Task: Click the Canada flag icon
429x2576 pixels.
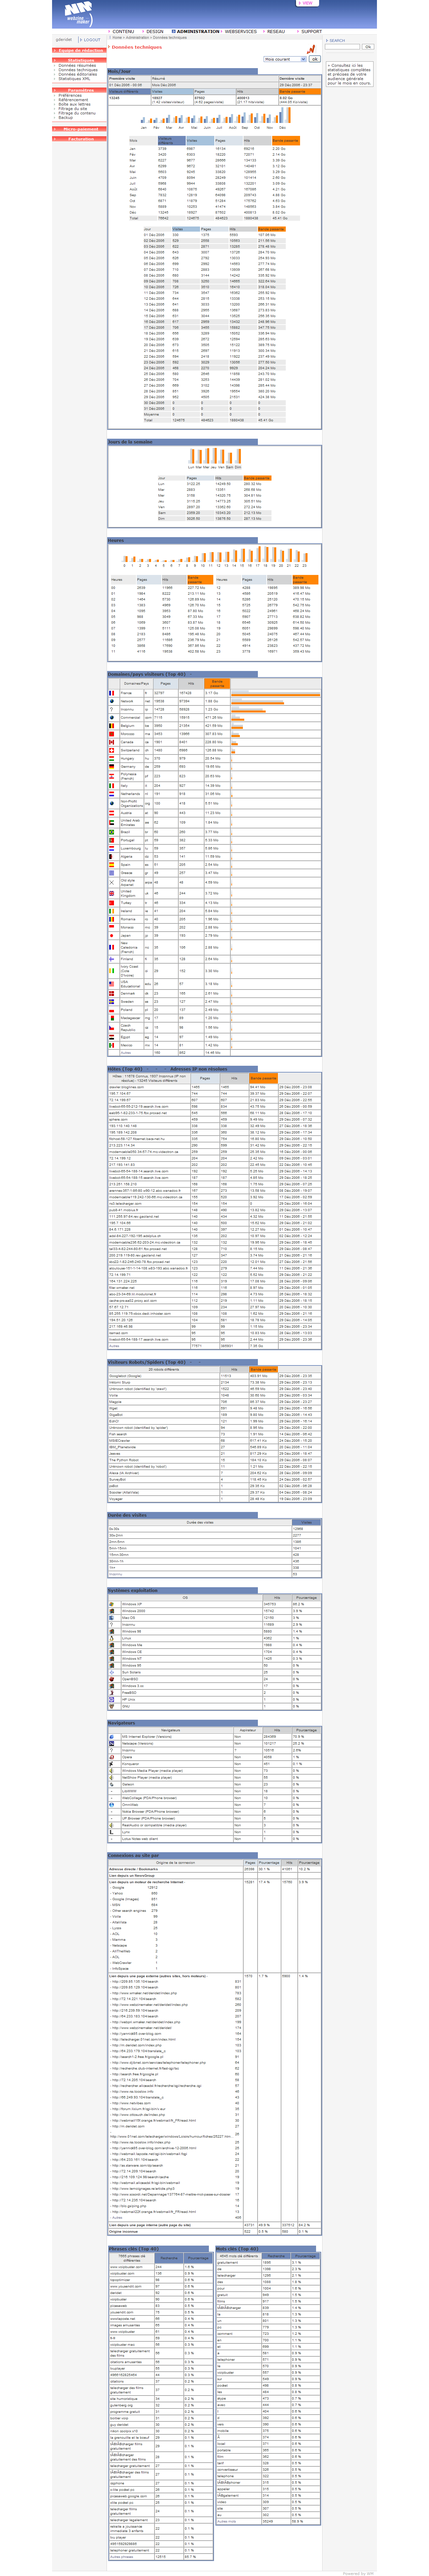Action: [112, 742]
